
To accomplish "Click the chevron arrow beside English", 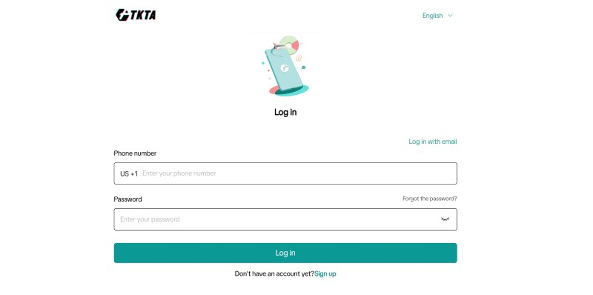I will (x=450, y=16).
